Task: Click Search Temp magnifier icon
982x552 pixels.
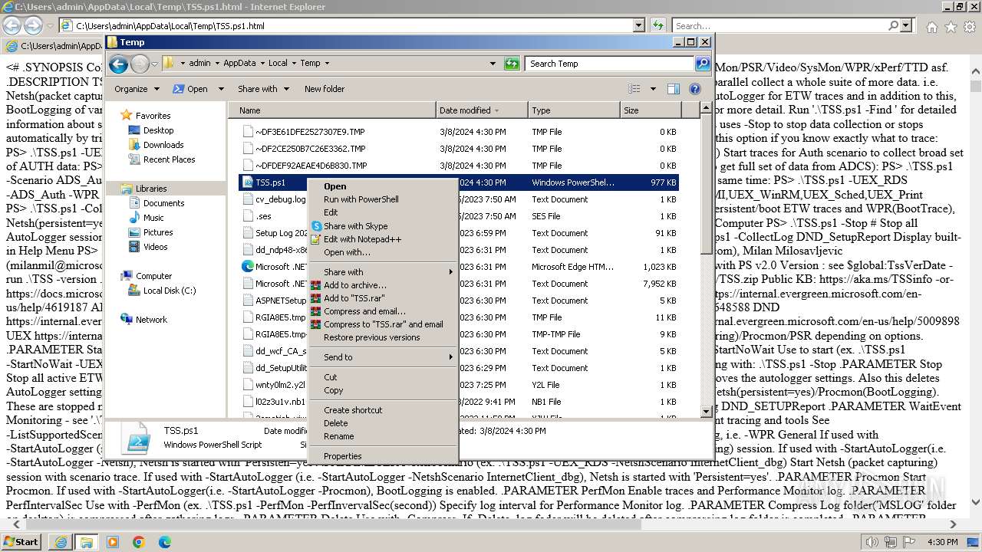Action: [702, 64]
